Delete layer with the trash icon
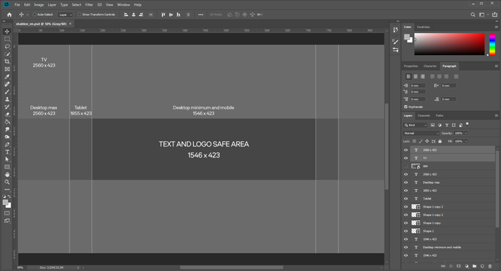The width and height of the screenshot is (501, 271). pos(490,266)
